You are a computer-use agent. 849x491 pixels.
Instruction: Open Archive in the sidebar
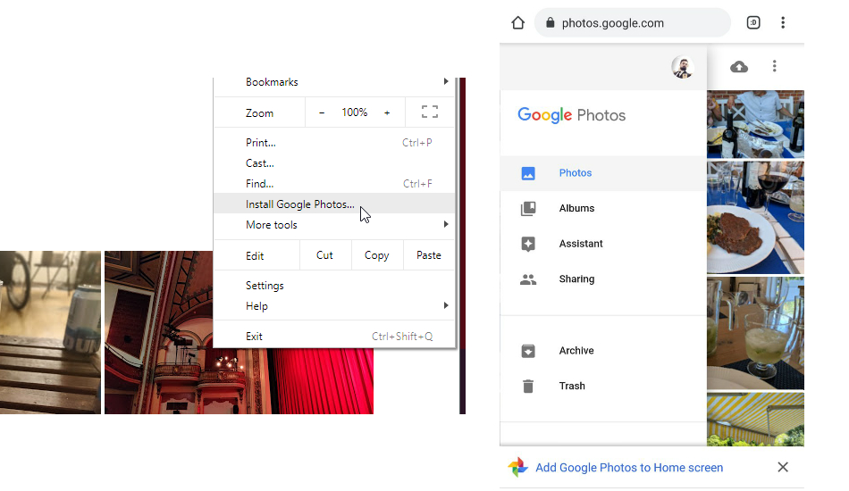(603, 351)
